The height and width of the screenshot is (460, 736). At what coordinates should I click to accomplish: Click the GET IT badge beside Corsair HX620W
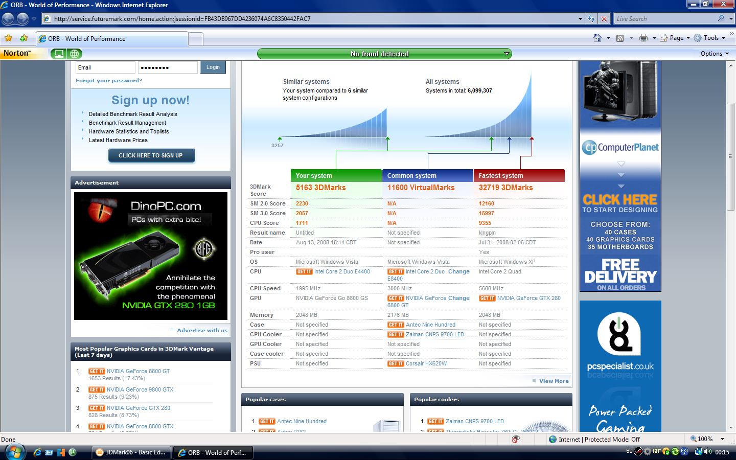point(396,364)
